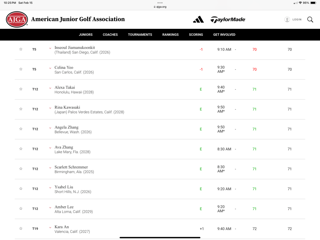
Task: Open Angela Zhang's player name link
Action: 67,127
